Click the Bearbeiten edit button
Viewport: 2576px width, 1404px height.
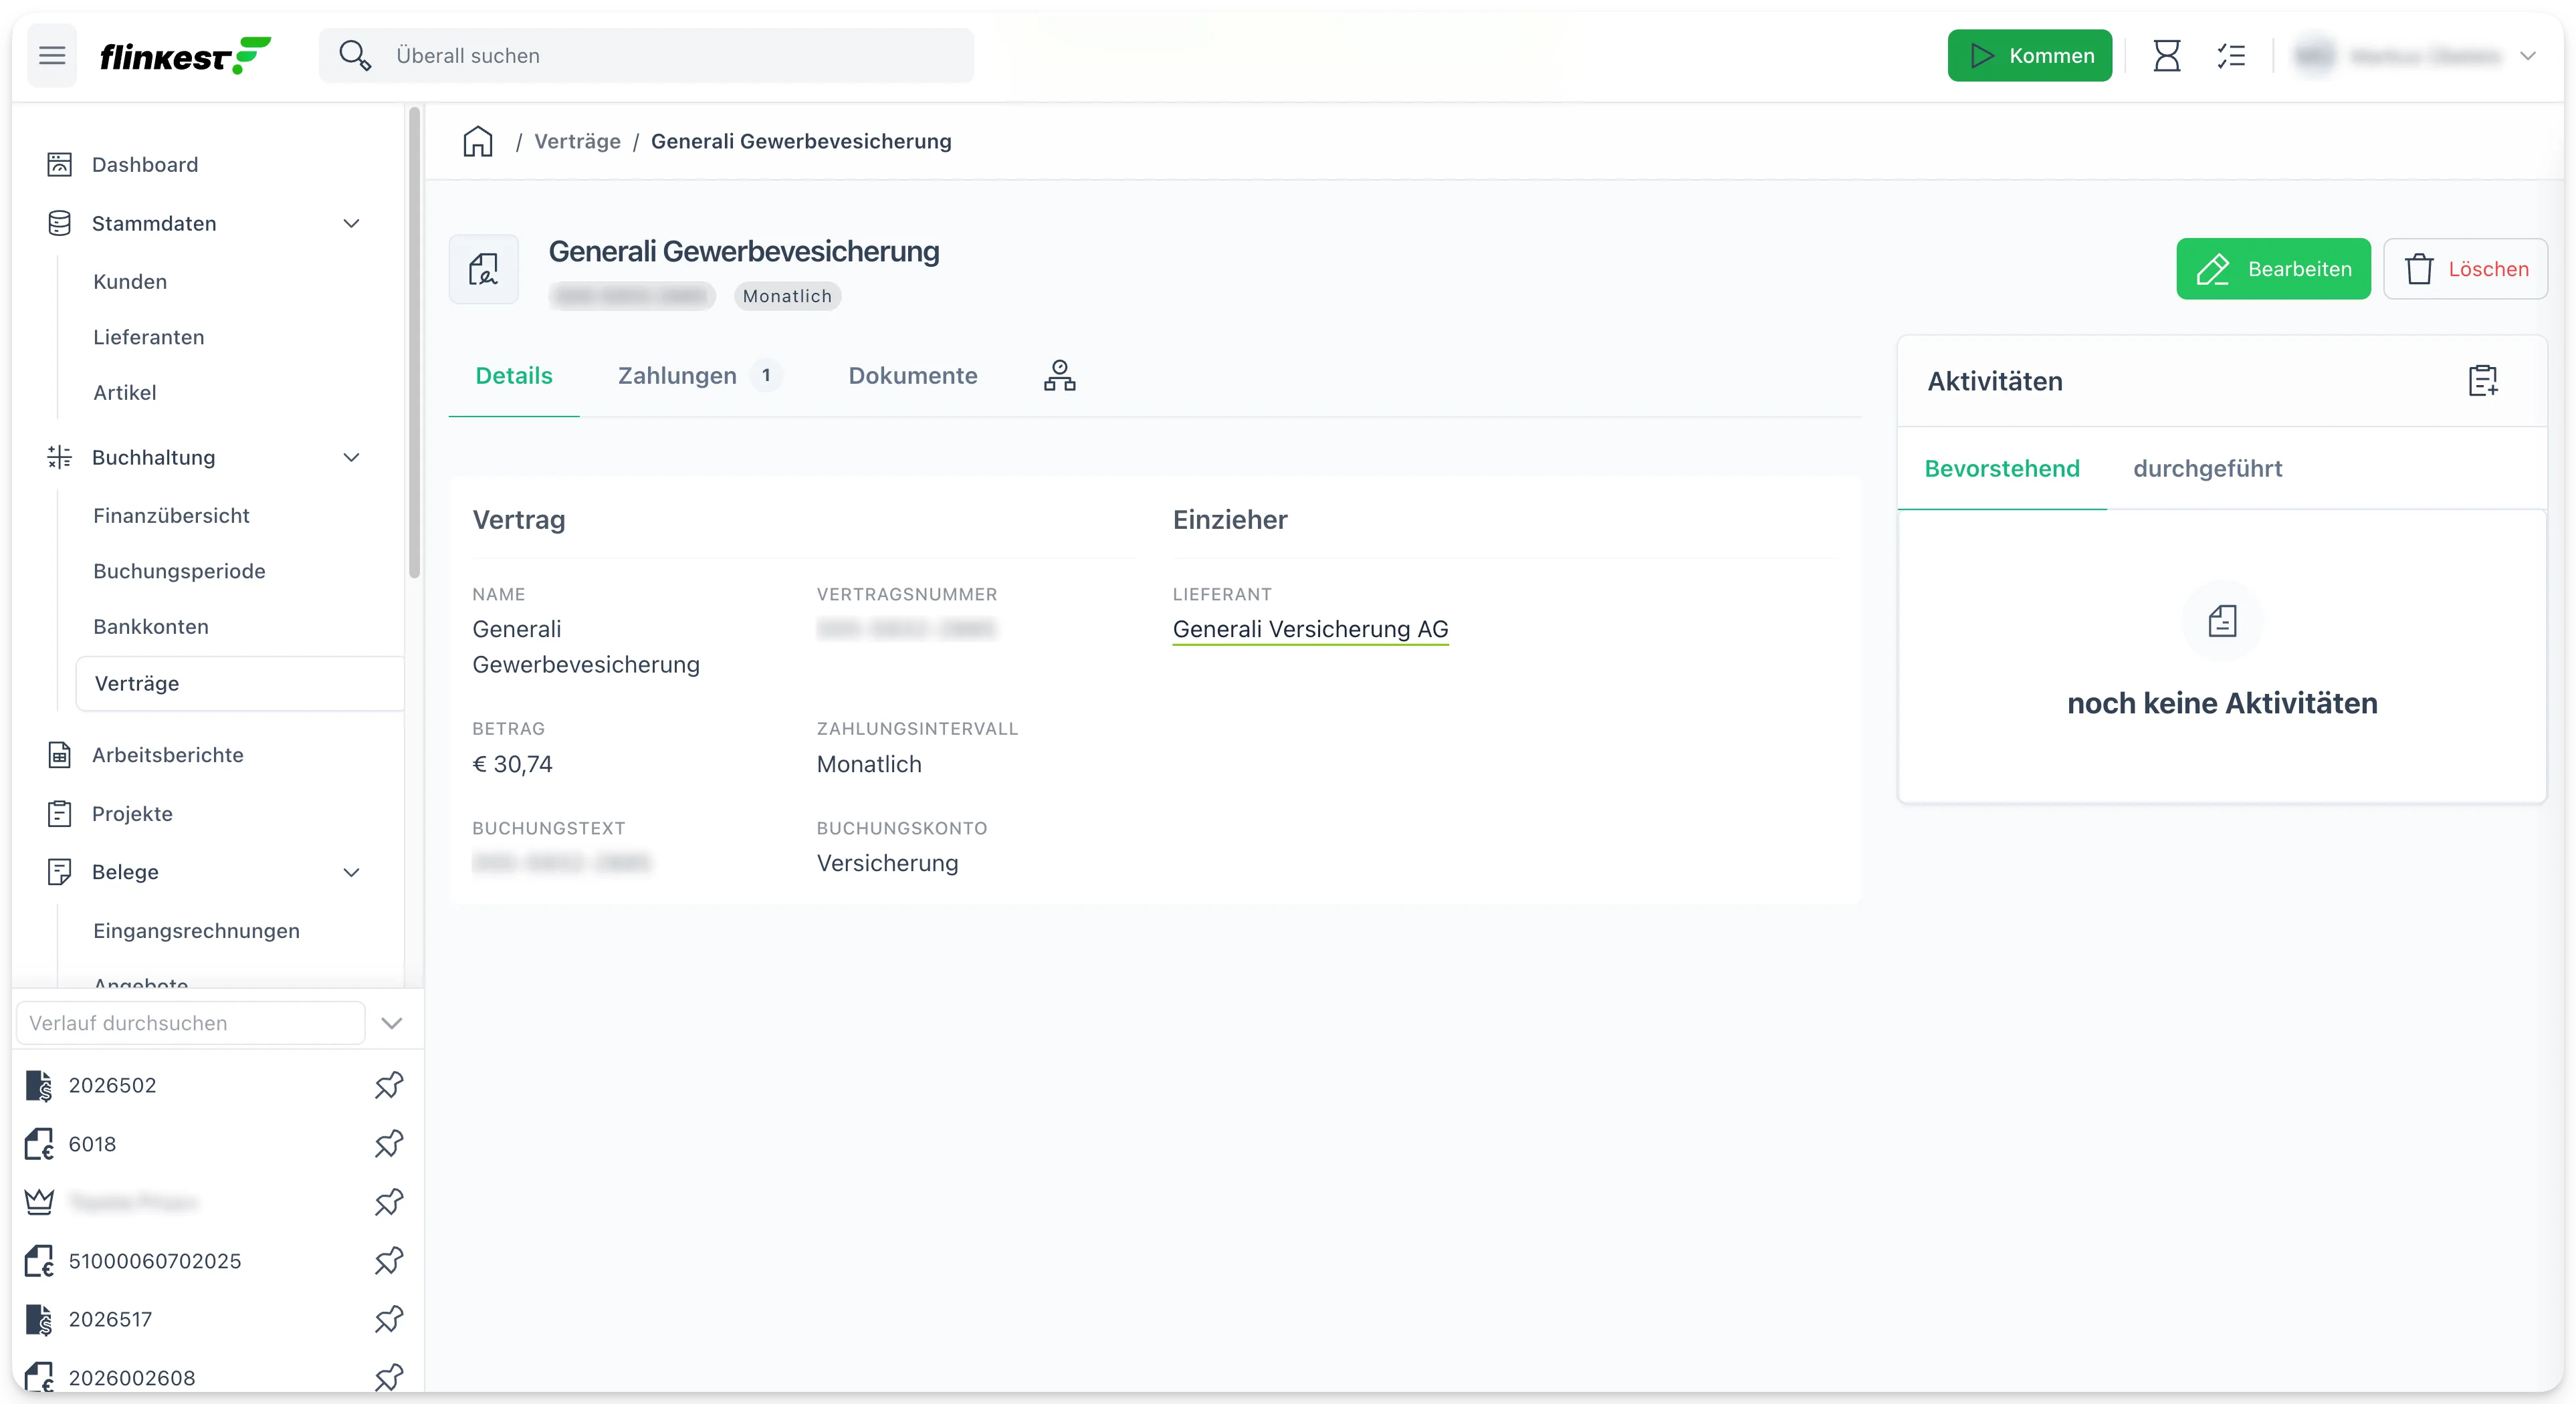click(2273, 269)
